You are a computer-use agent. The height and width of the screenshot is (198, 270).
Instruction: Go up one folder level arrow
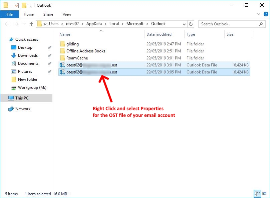pyautogui.click(x=31, y=24)
